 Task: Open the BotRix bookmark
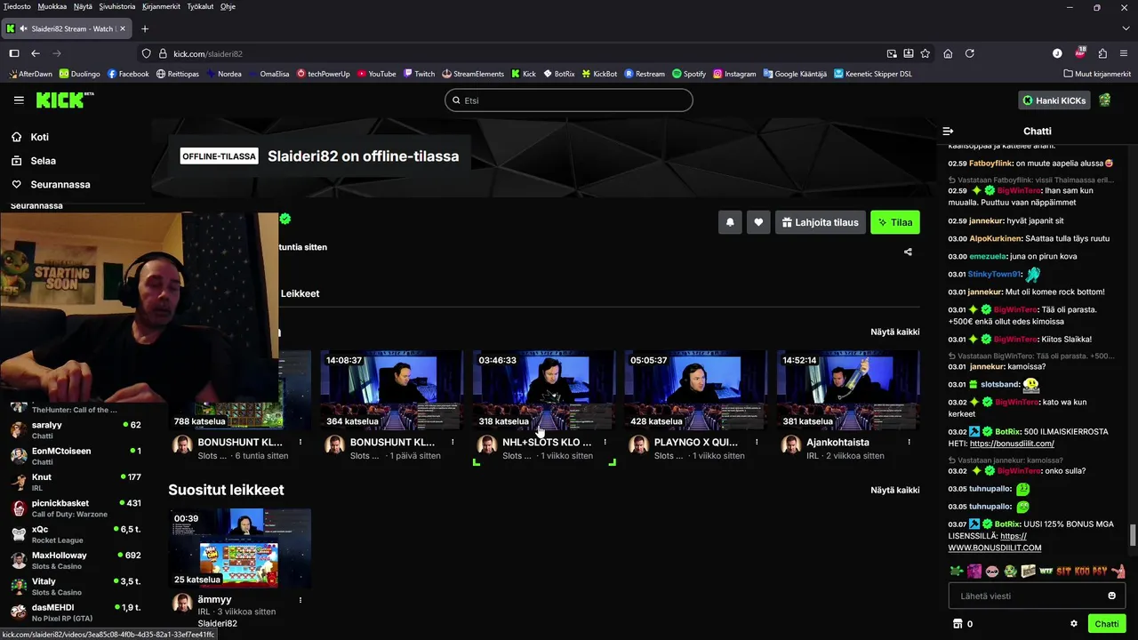pyautogui.click(x=559, y=74)
